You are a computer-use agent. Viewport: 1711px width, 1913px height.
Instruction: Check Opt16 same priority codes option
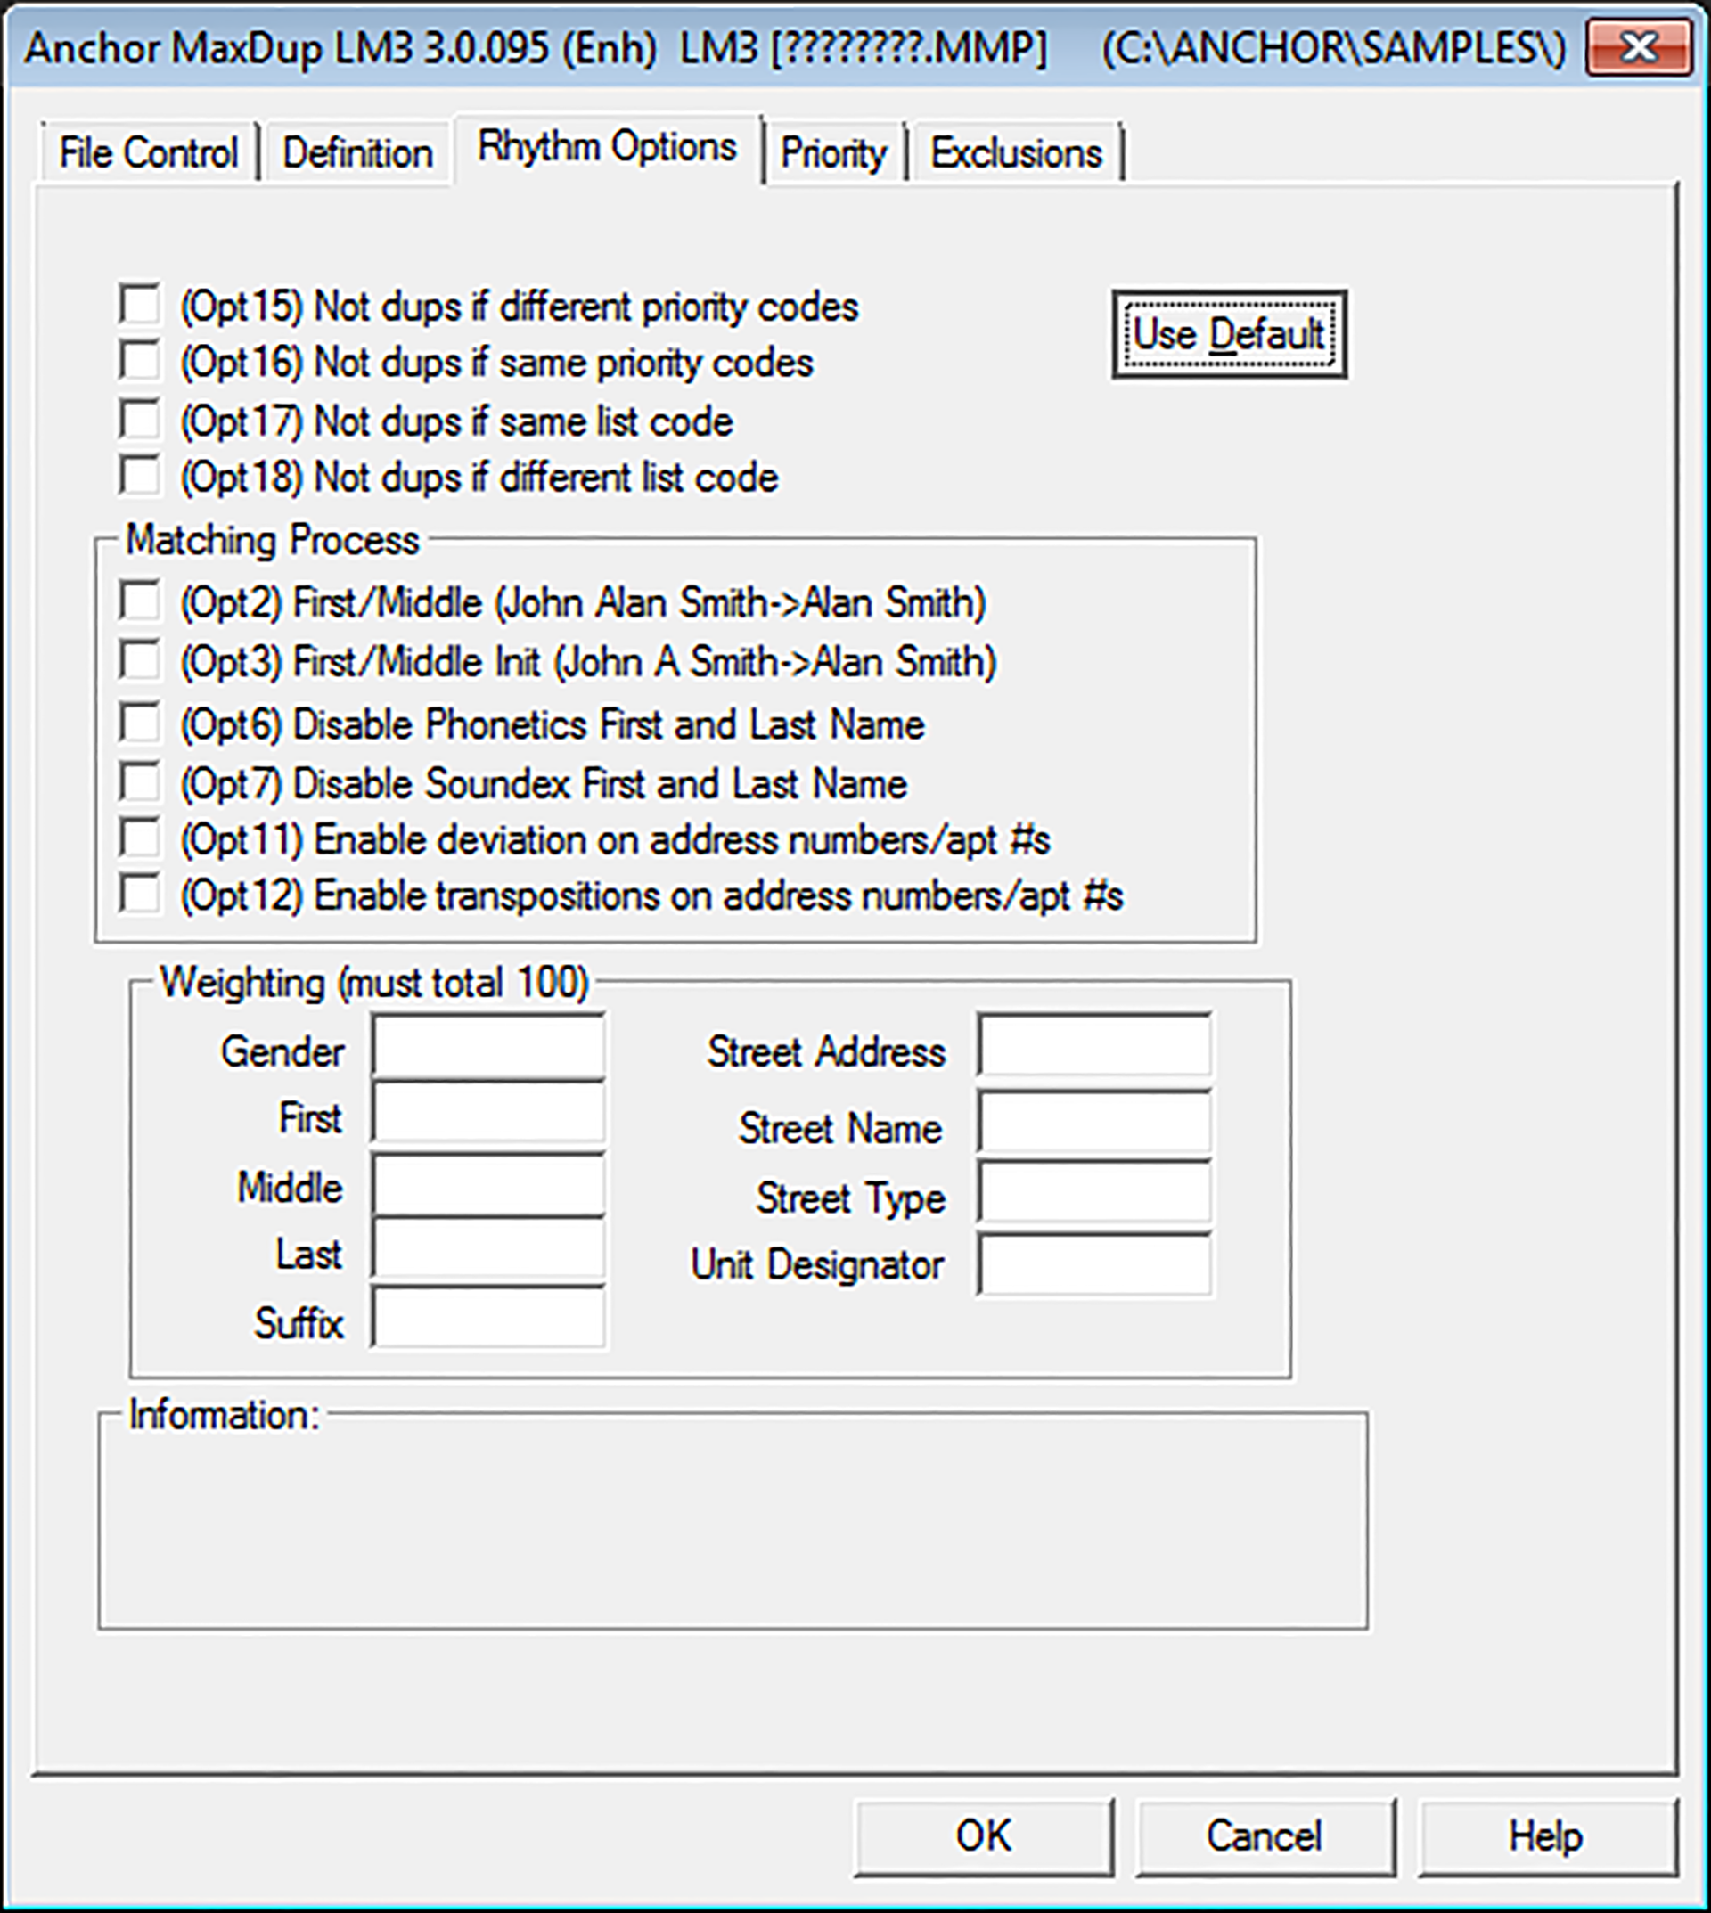(139, 362)
